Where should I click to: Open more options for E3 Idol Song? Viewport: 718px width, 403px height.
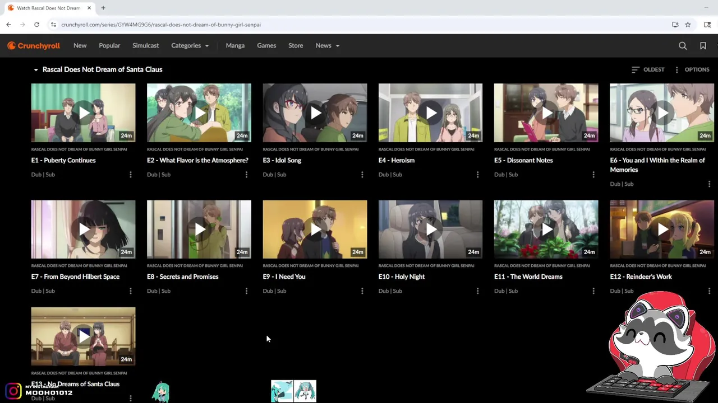[x=362, y=175]
